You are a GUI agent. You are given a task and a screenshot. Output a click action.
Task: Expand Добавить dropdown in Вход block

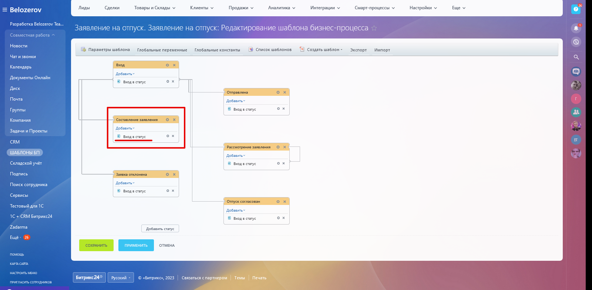(125, 74)
